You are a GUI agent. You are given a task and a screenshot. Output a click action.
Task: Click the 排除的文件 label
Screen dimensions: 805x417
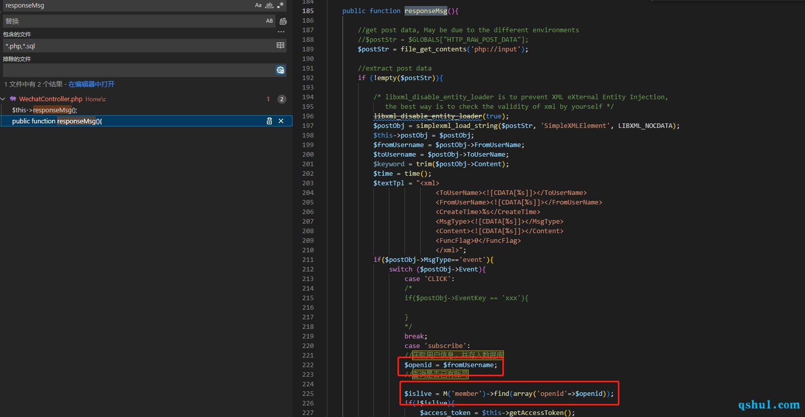(x=17, y=59)
